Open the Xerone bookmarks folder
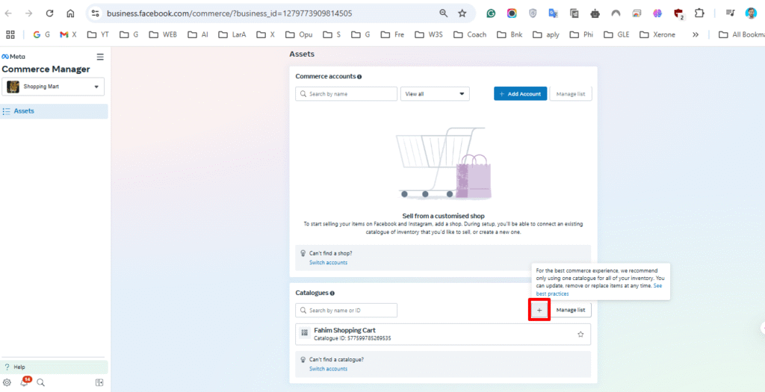The image size is (765, 392). click(657, 34)
